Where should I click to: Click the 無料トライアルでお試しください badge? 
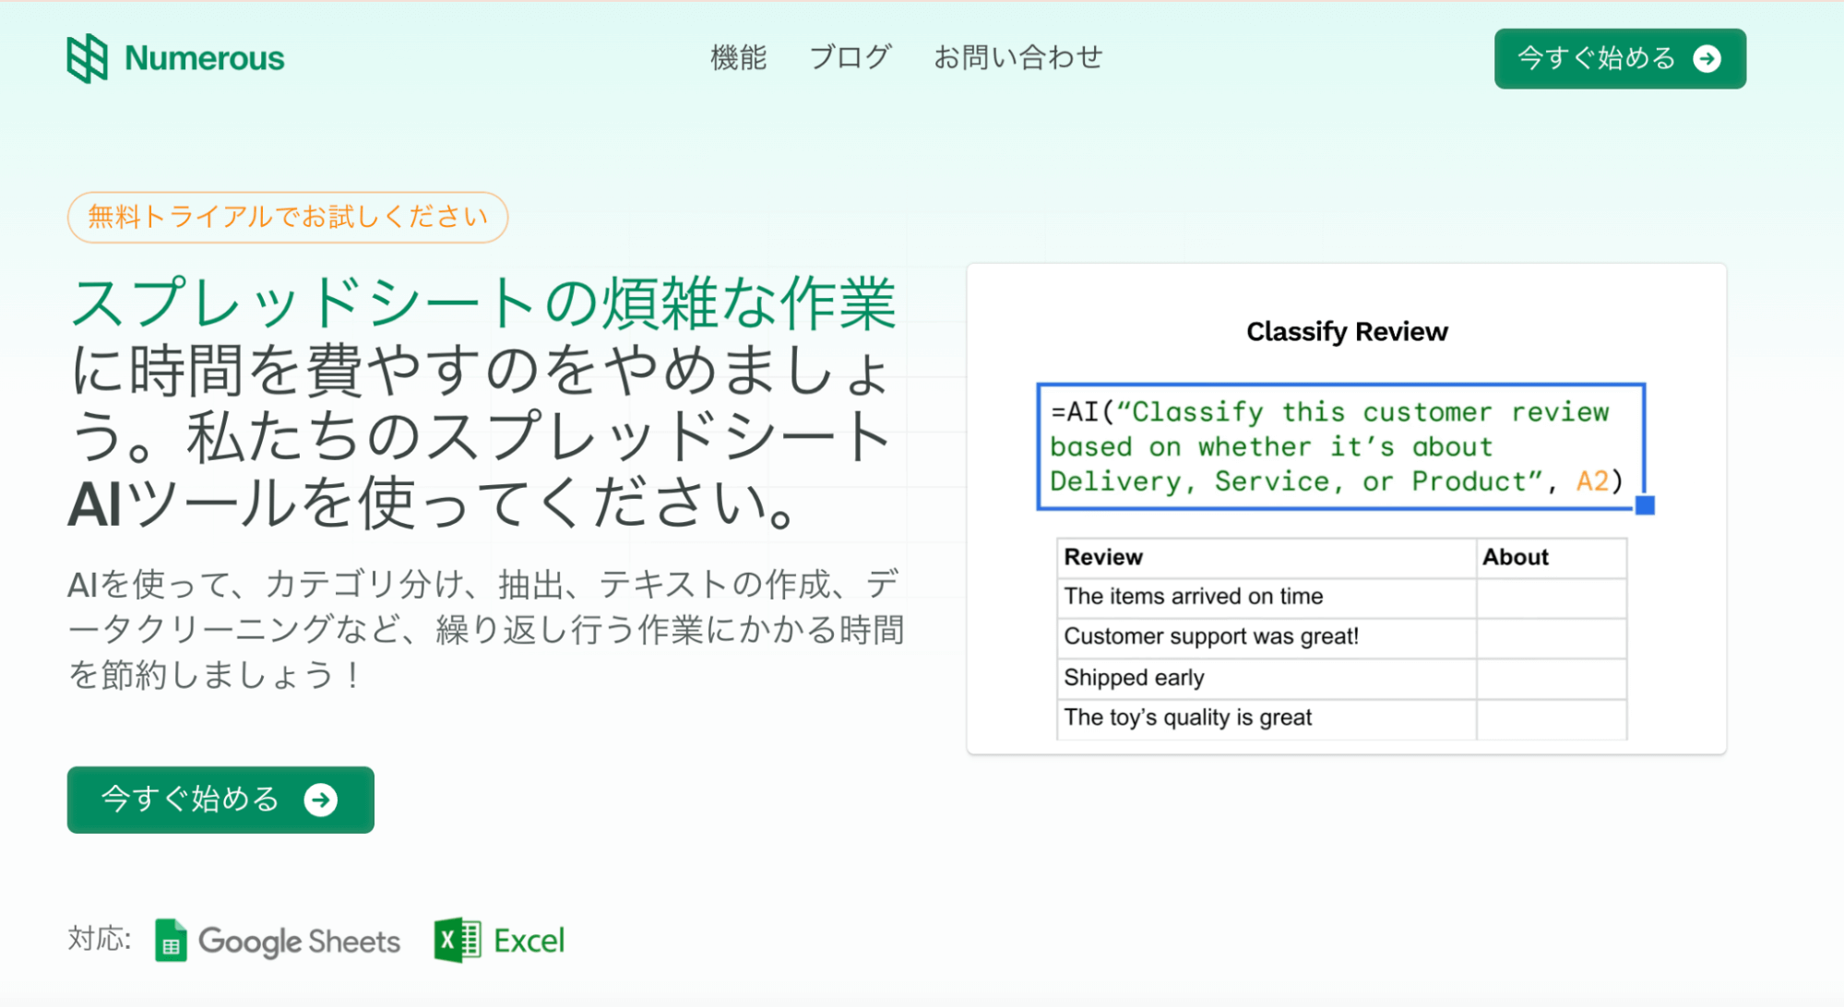click(x=287, y=218)
